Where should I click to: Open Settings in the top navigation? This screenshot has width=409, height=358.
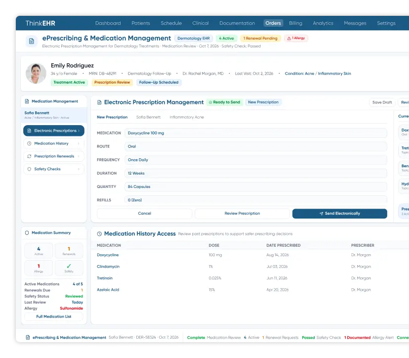click(x=386, y=23)
